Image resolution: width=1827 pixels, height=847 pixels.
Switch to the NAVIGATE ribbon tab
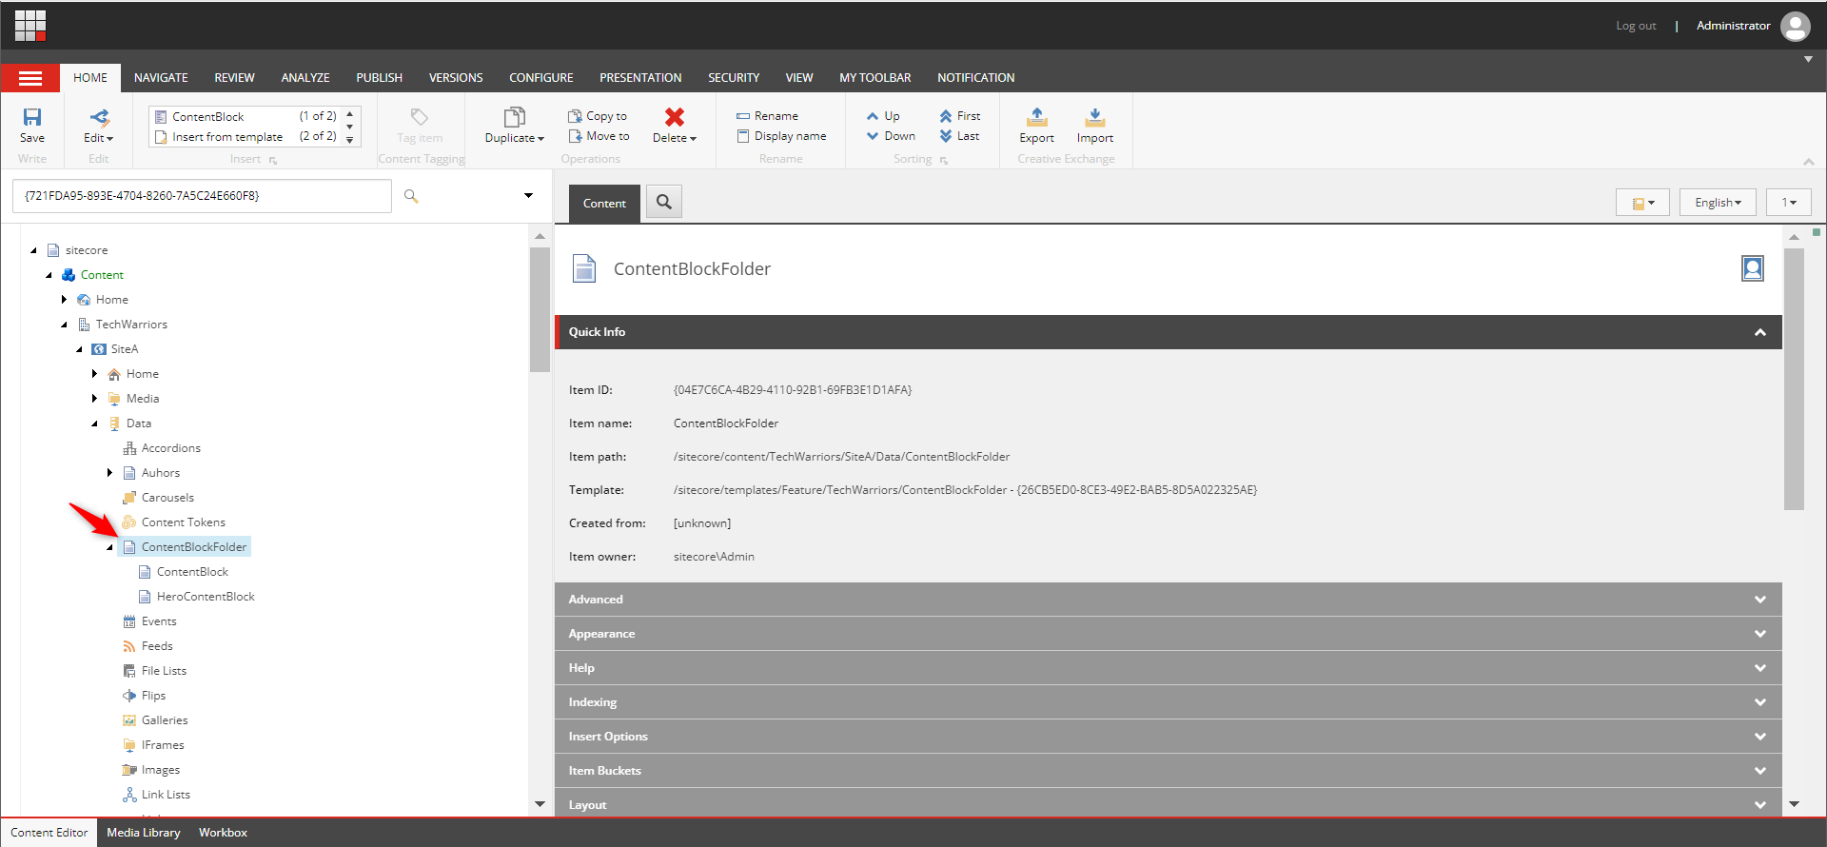[x=161, y=78]
